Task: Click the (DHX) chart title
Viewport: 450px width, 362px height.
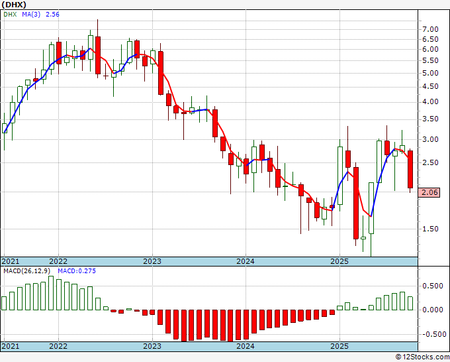Action: click(x=14, y=5)
